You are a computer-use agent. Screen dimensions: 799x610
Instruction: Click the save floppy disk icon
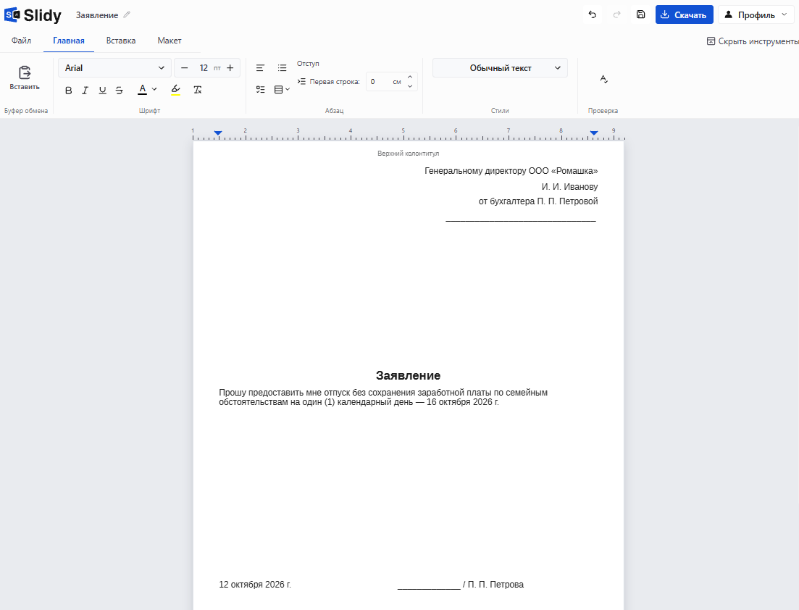pyautogui.click(x=640, y=14)
